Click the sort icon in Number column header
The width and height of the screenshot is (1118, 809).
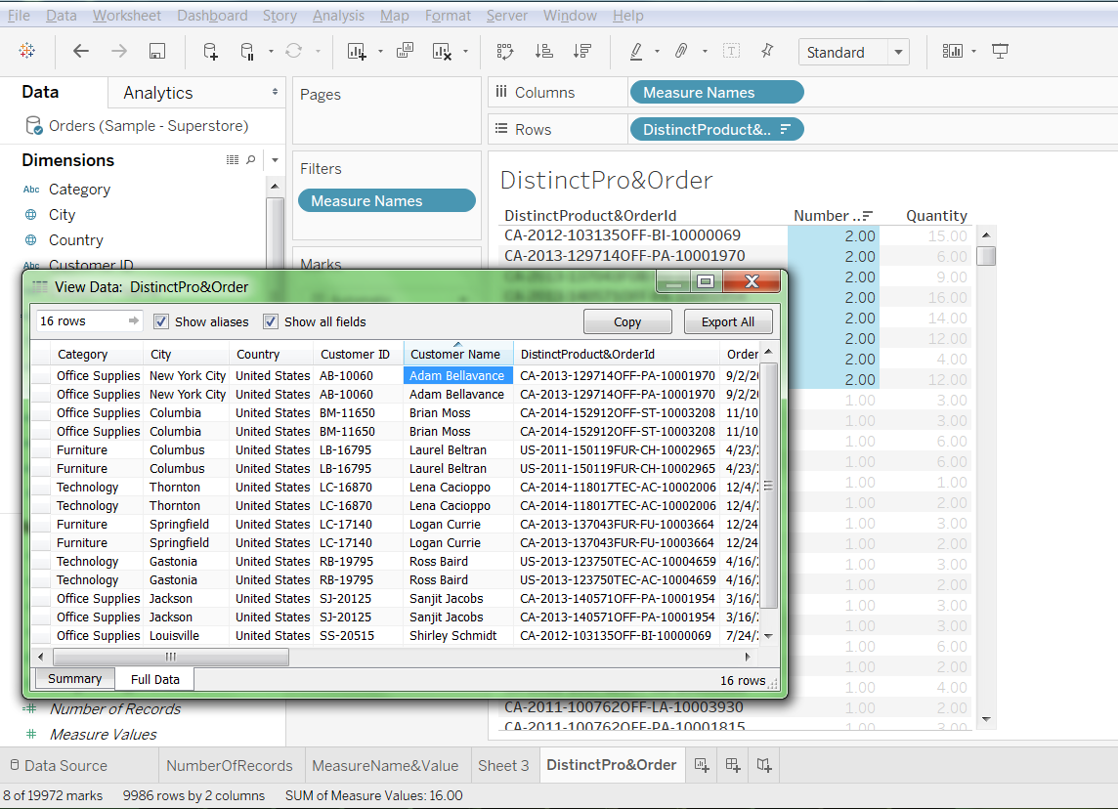(867, 215)
